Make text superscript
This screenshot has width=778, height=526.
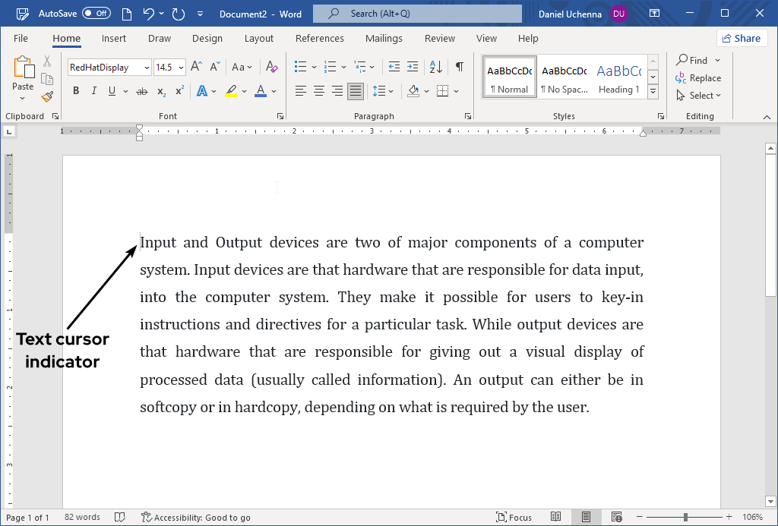pos(178,90)
